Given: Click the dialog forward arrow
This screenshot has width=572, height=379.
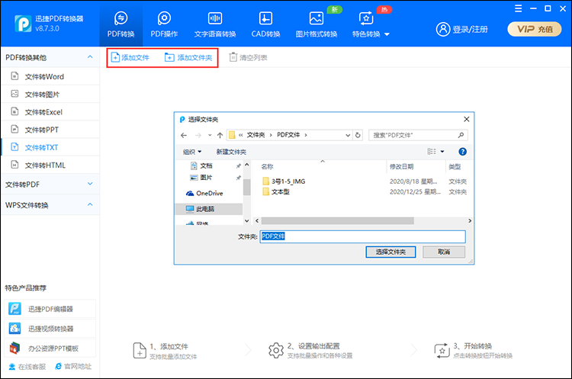Looking at the screenshot, I should [x=198, y=135].
